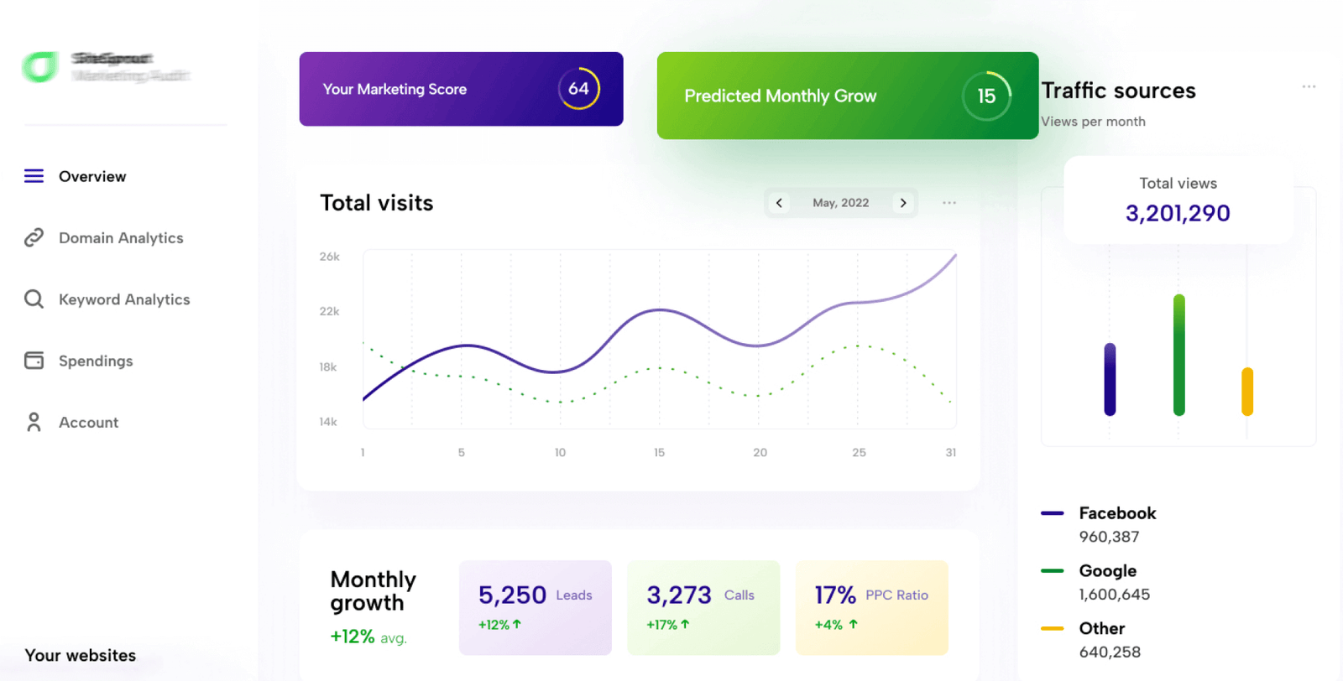The height and width of the screenshot is (681, 1343).
Task: Open the Total visits more options menu
Action: click(949, 203)
